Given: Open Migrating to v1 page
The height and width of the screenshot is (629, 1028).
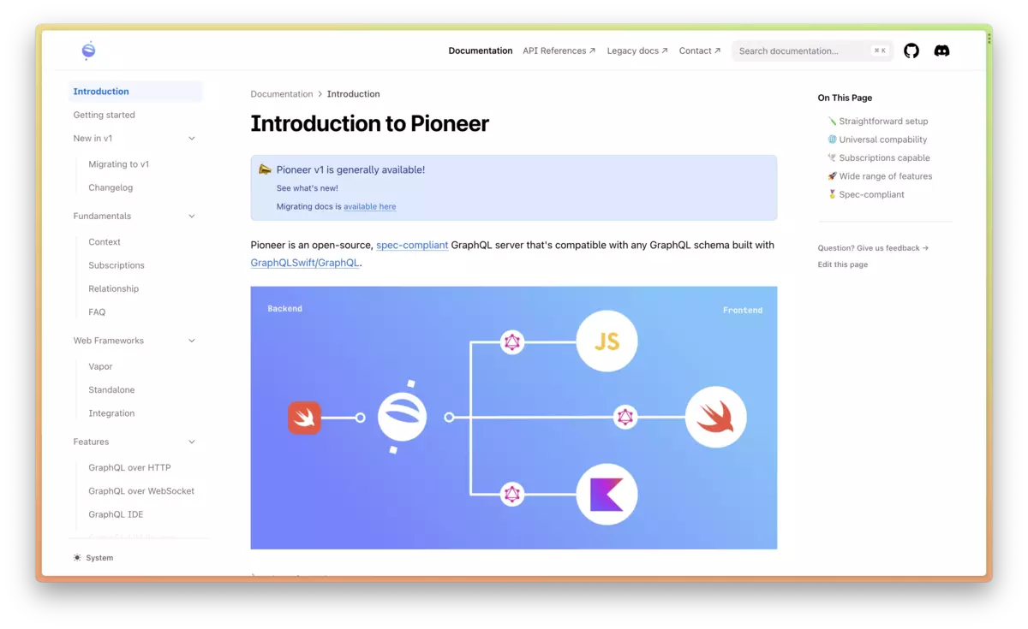Looking at the screenshot, I should [x=118, y=164].
